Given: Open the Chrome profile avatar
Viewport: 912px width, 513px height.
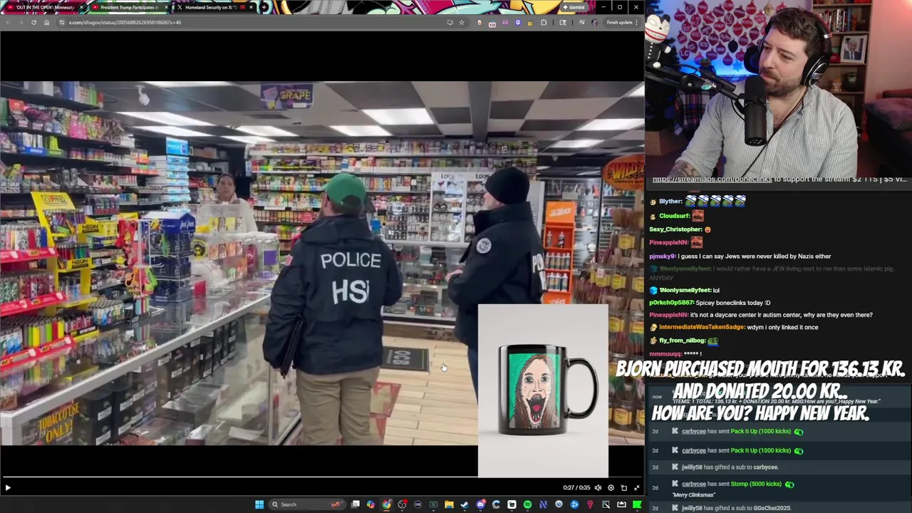Looking at the screenshot, I should [x=594, y=22].
